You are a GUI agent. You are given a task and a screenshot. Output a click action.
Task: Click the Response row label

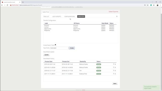point(47,30)
